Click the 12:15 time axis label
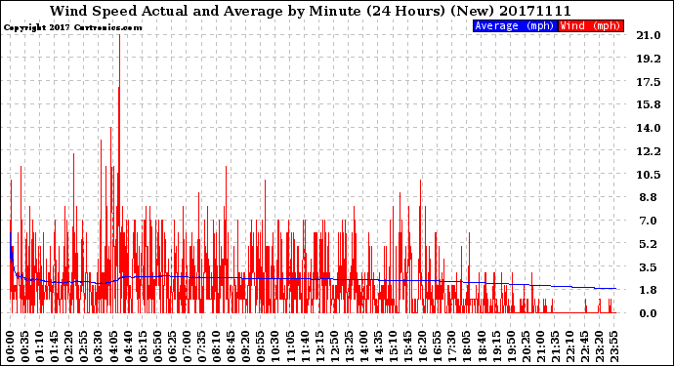This screenshot has height=366, width=674. [319, 346]
